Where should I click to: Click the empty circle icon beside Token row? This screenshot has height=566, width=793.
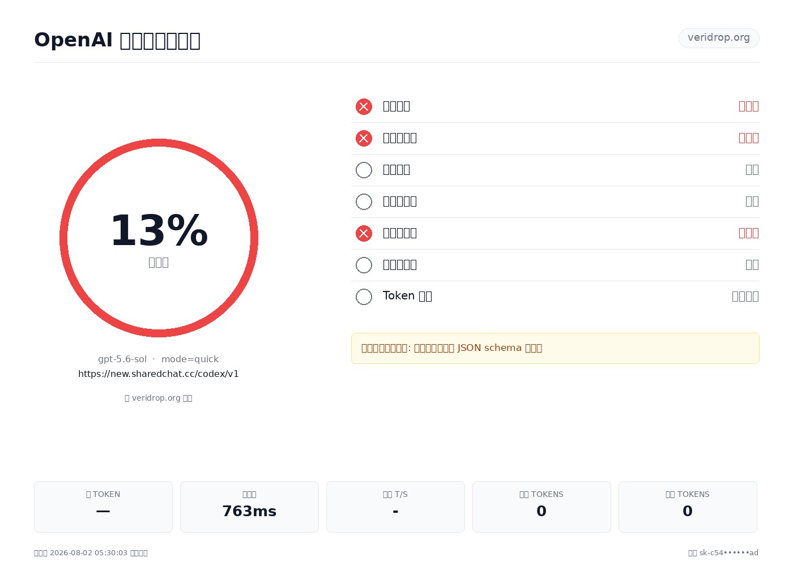coord(364,297)
